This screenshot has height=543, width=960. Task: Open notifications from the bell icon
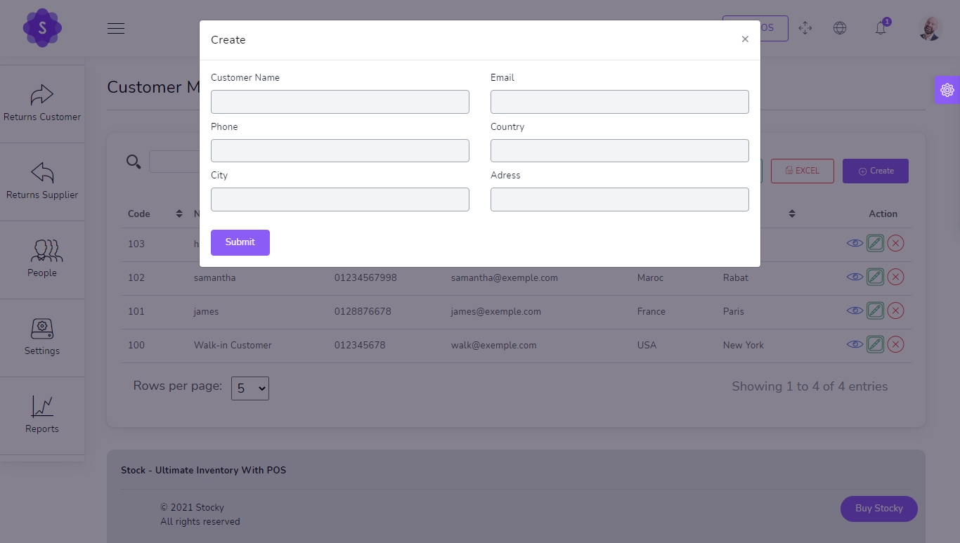[881, 28]
